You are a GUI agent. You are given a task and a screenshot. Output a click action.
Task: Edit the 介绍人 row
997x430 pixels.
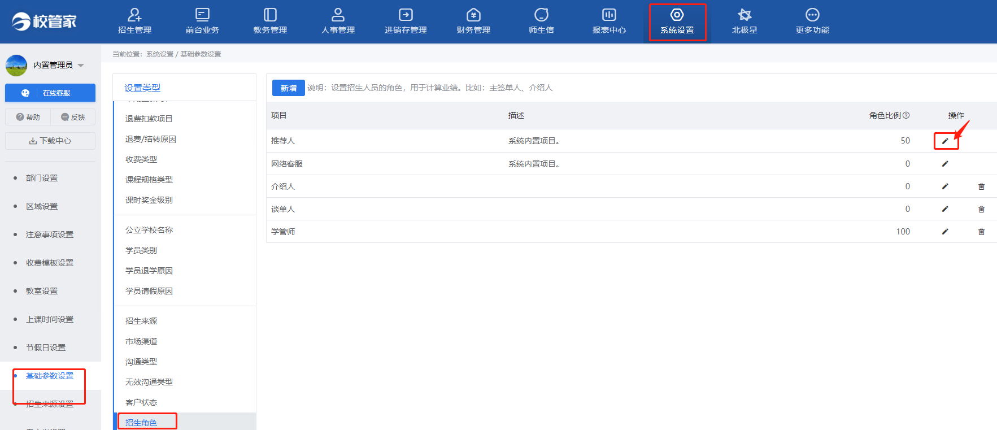point(945,186)
